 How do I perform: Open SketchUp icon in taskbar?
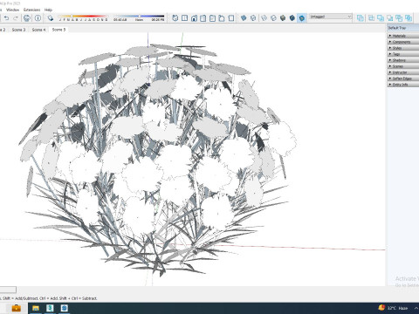[65, 308]
